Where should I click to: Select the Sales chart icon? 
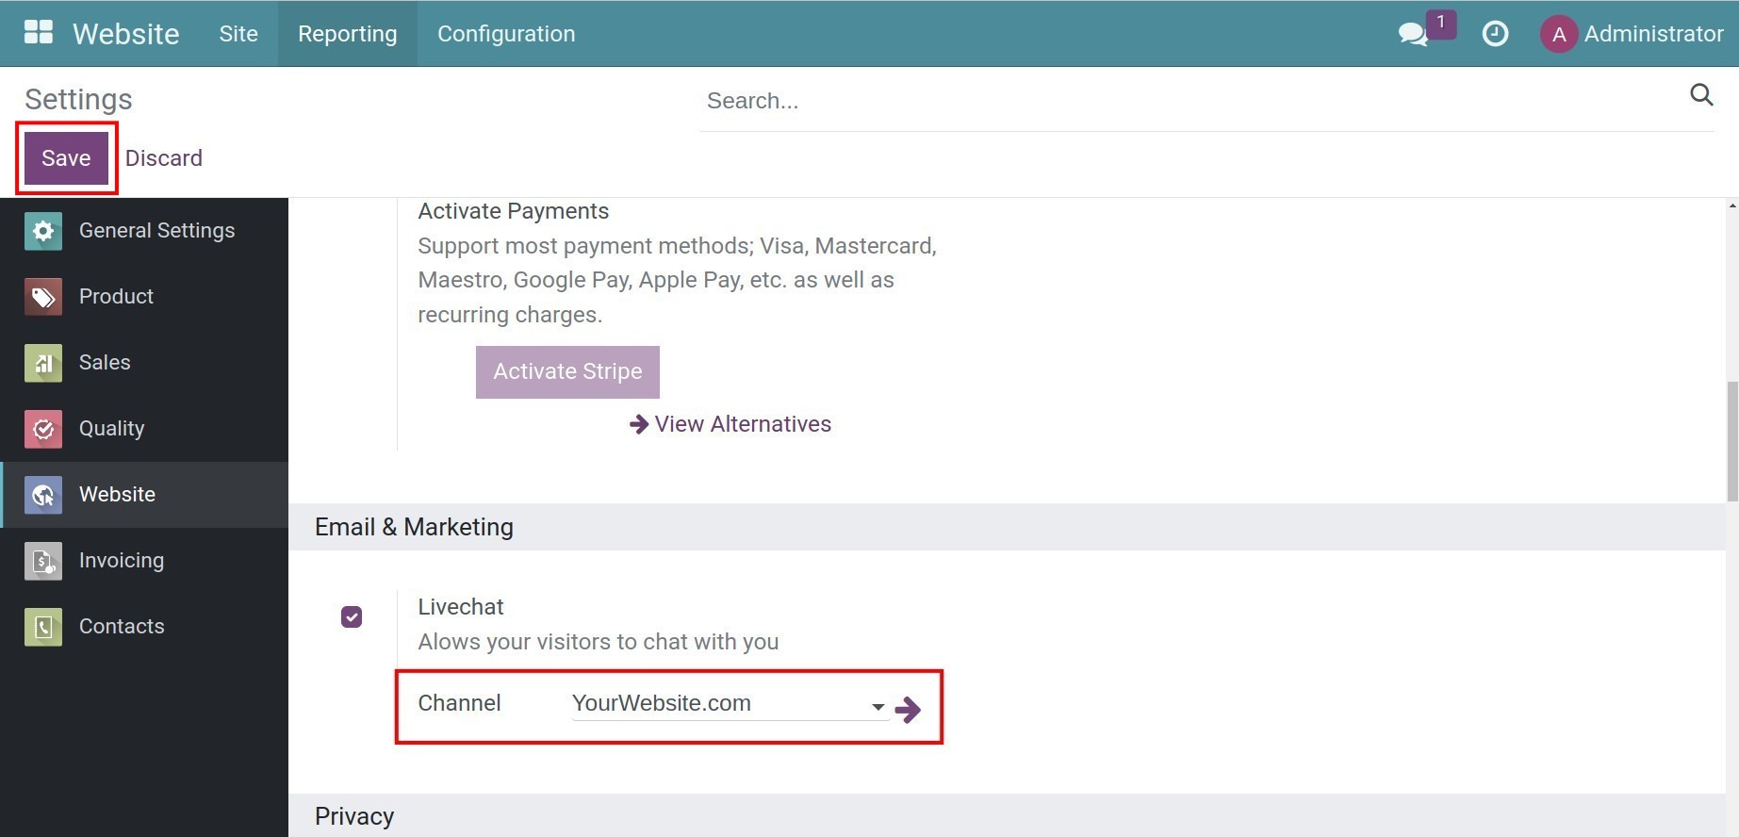coord(43,363)
